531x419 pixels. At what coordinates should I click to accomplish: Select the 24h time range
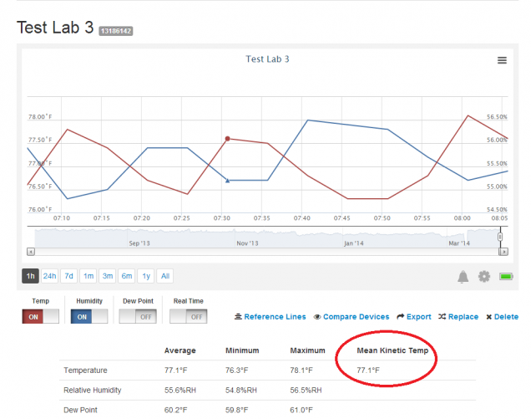(x=49, y=276)
